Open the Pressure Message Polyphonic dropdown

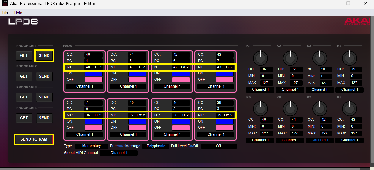coord(156,146)
